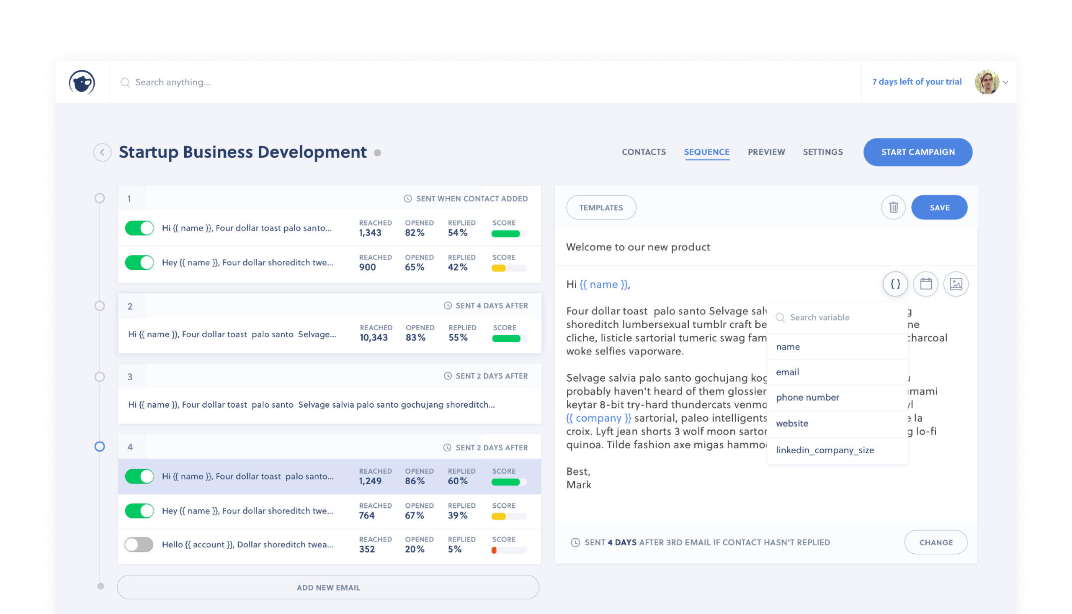
Task: Switch to the CONTACTS tab
Action: click(643, 152)
